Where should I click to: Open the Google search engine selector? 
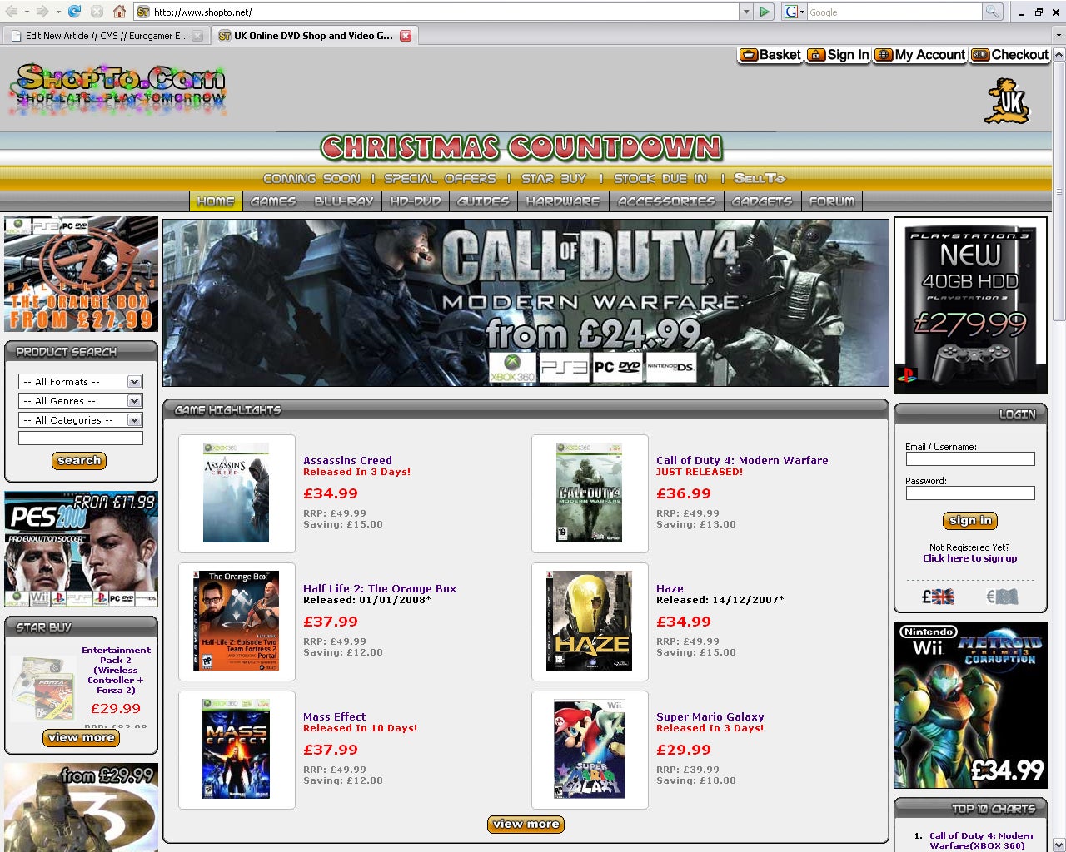pos(795,12)
